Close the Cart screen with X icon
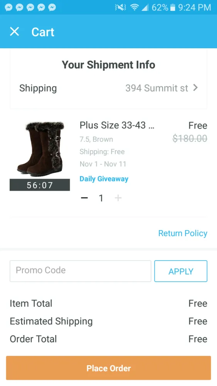 pyautogui.click(x=15, y=32)
